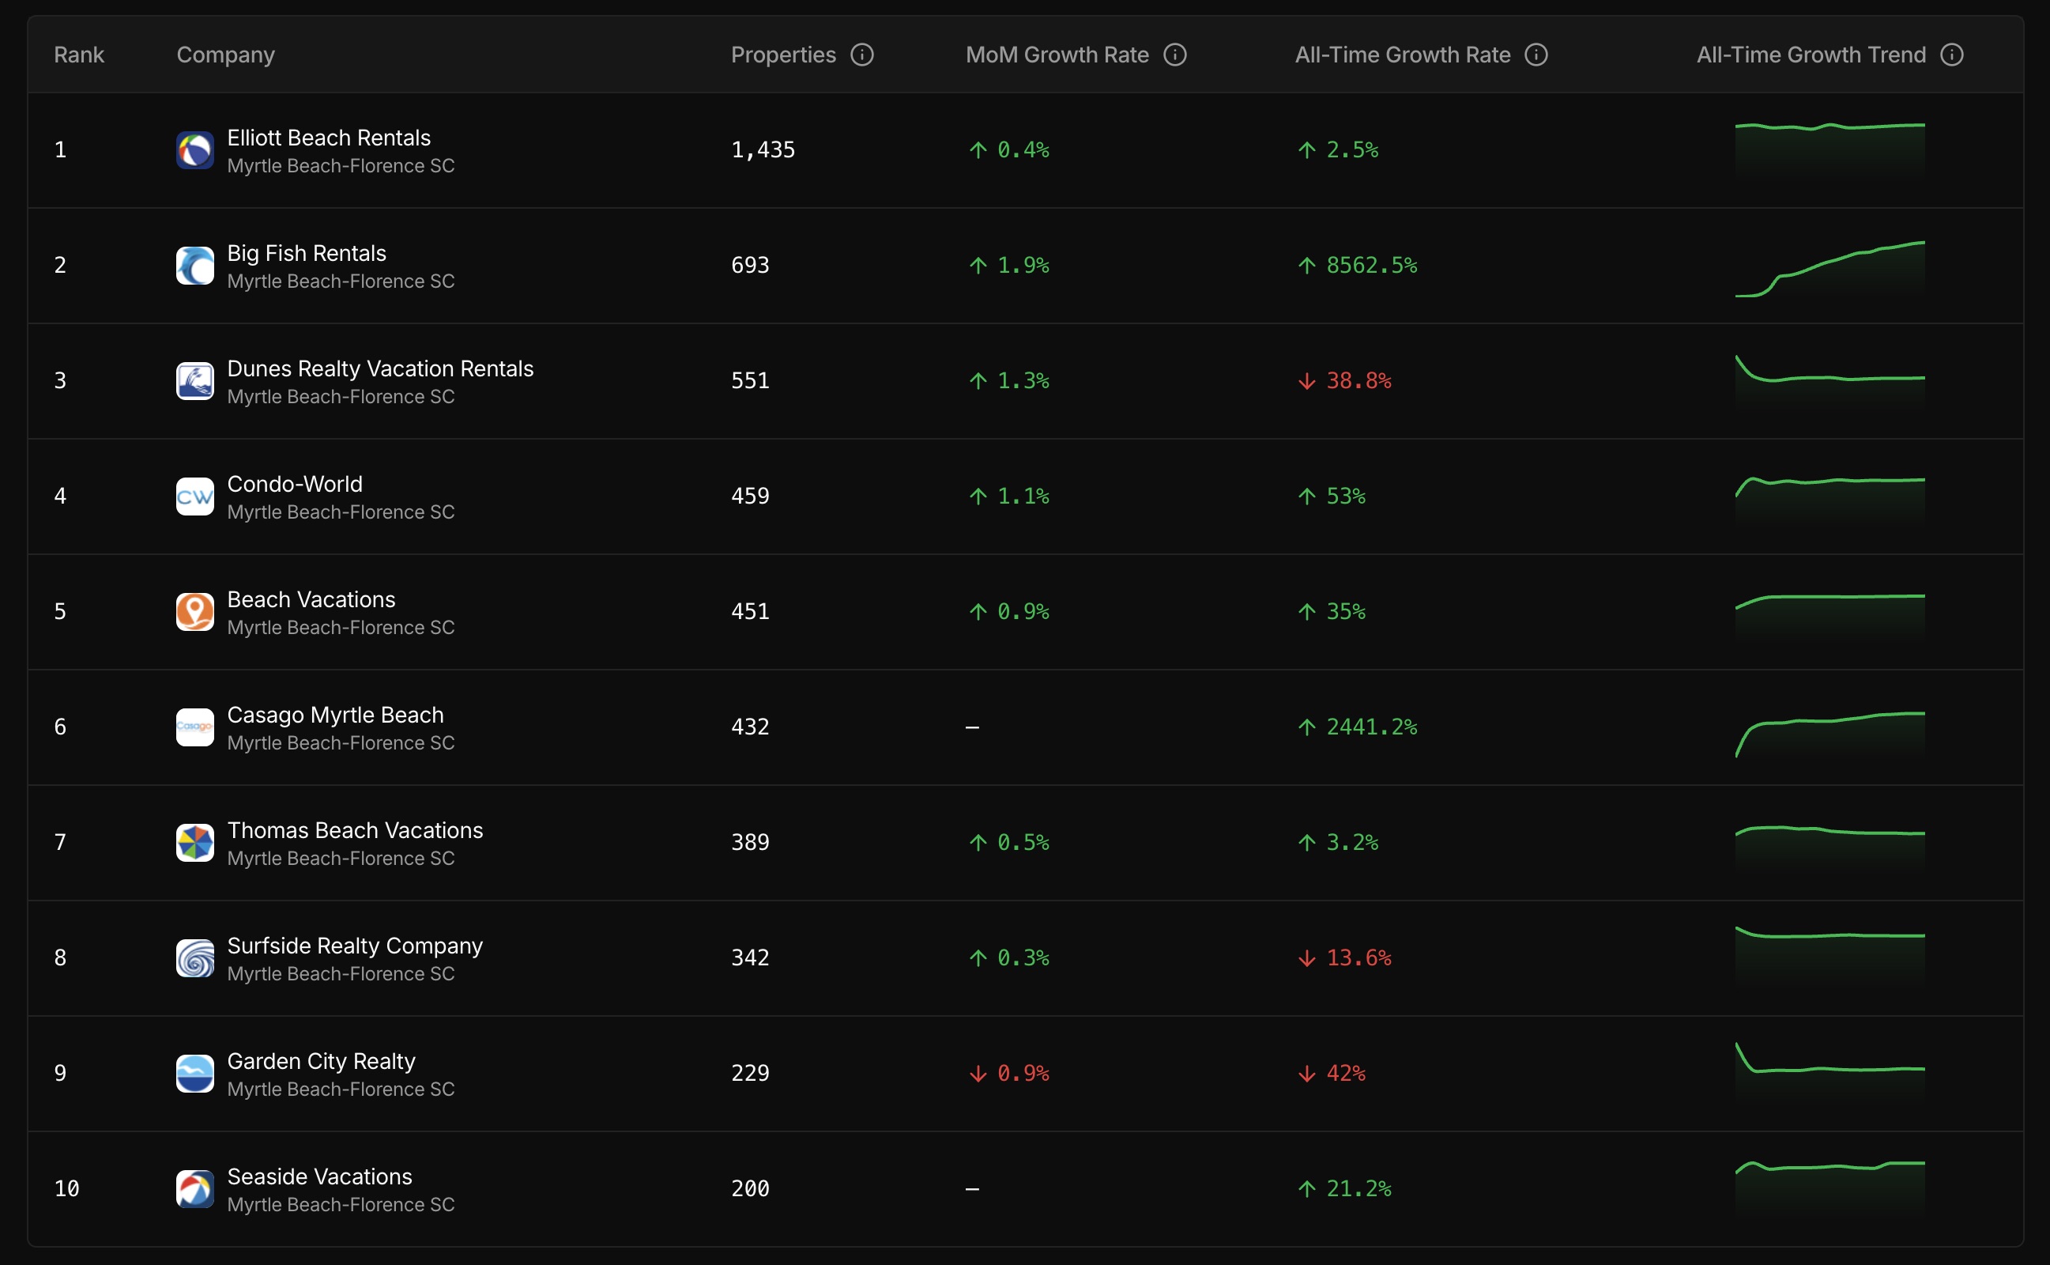
Task: Click the info icon beside MoM Growth Rate
Action: [1174, 55]
